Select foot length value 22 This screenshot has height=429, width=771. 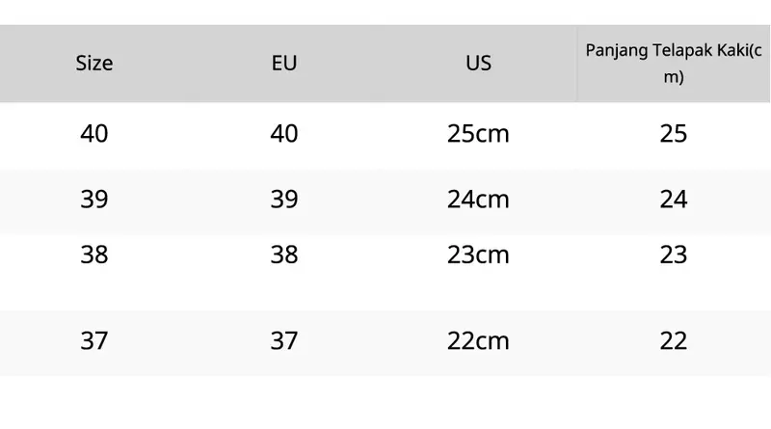674,340
